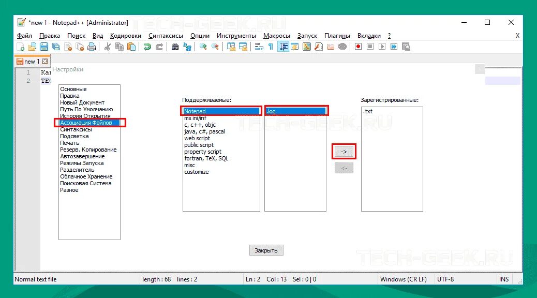Undo the last action with the green arrow
This screenshot has height=298, width=537.
tap(147, 47)
